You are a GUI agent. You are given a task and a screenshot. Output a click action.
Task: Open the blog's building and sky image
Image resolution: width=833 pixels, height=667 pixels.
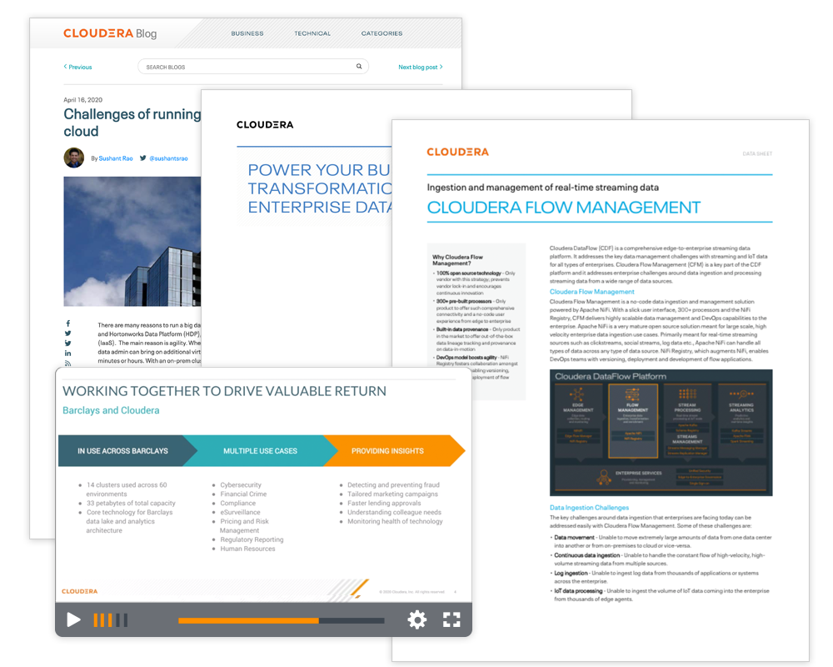point(132,242)
